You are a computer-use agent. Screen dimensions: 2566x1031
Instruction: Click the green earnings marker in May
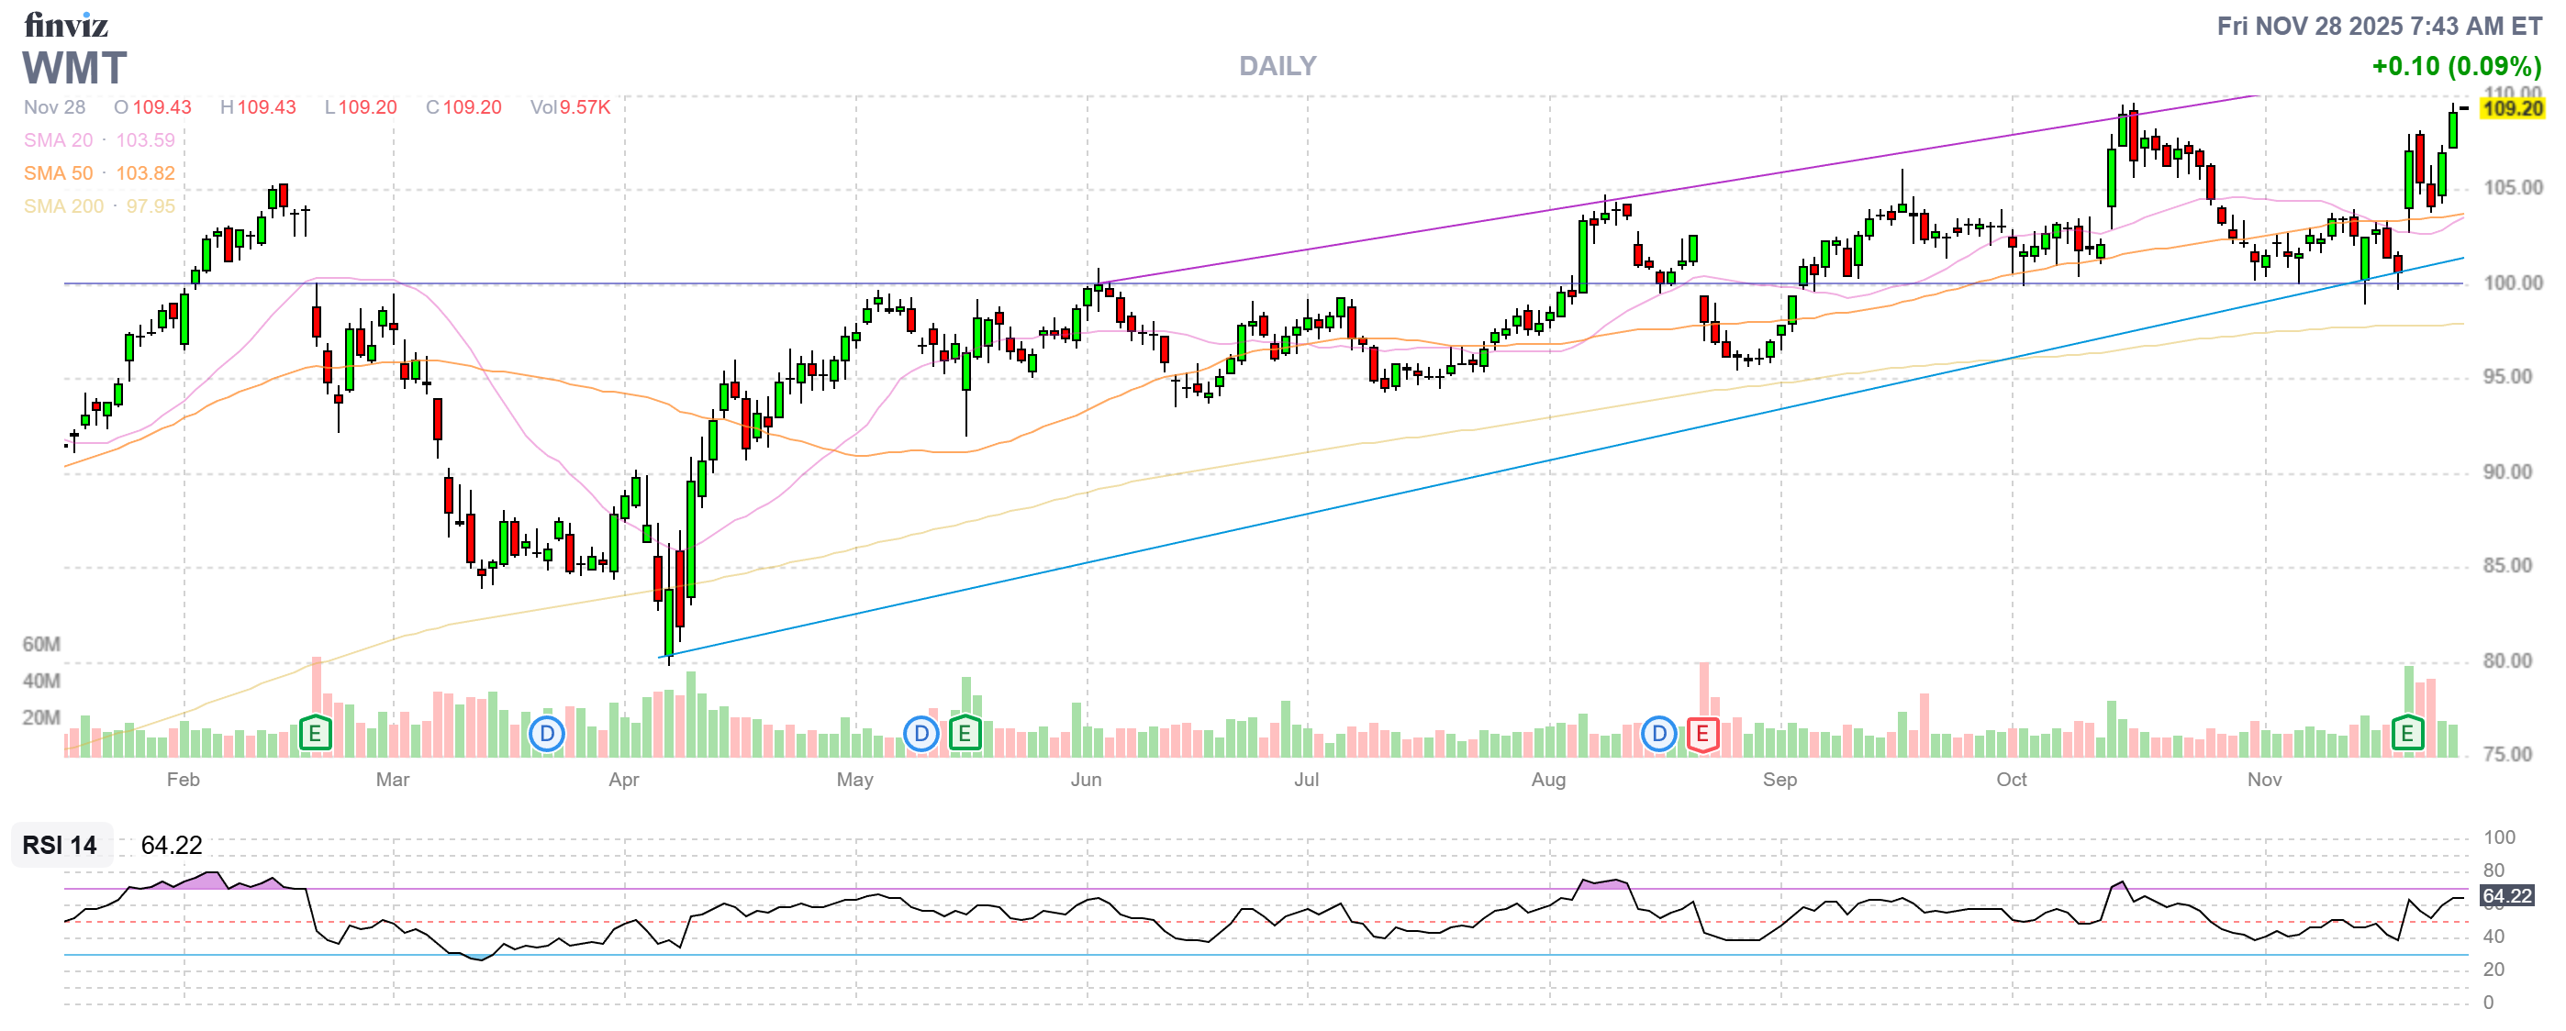tap(965, 735)
